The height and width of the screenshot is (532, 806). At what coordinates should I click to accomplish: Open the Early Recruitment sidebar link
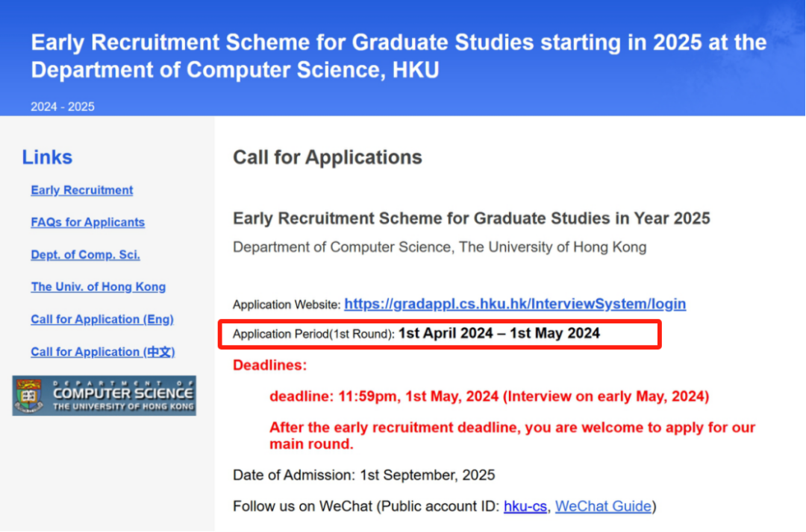coord(82,190)
